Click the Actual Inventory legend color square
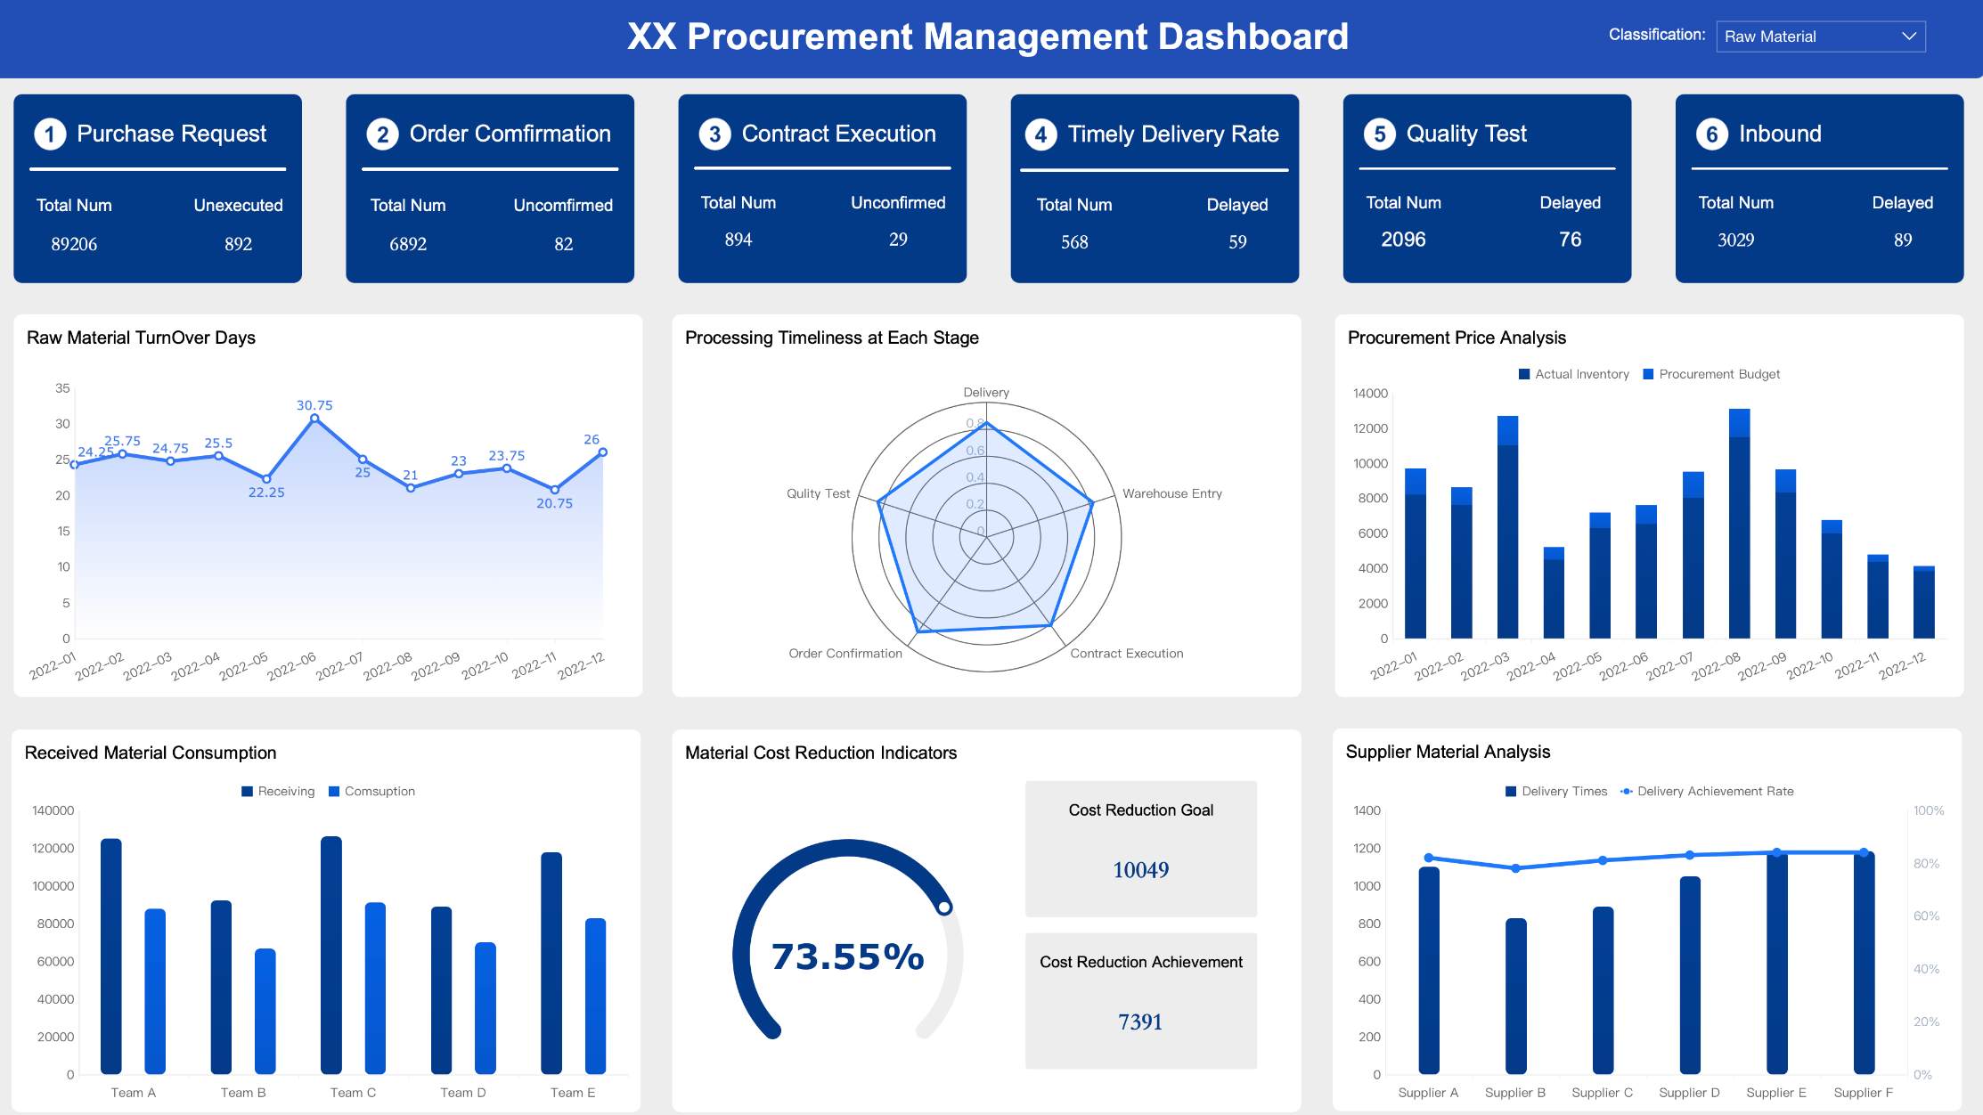 pos(1522,374)
